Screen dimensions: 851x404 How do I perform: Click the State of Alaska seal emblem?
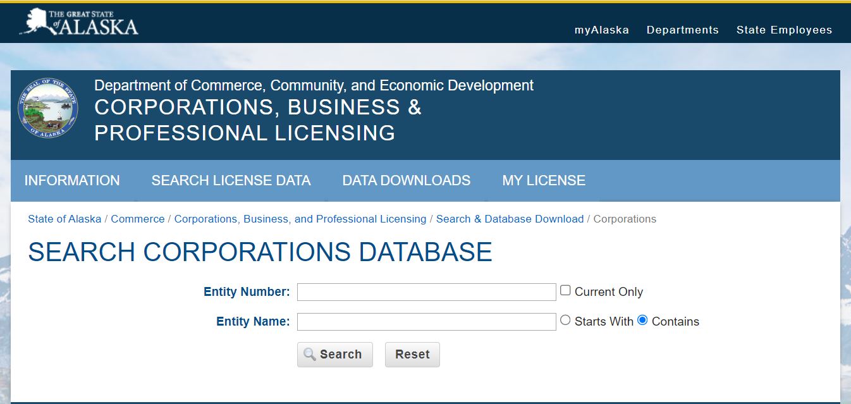click(48, 107)
